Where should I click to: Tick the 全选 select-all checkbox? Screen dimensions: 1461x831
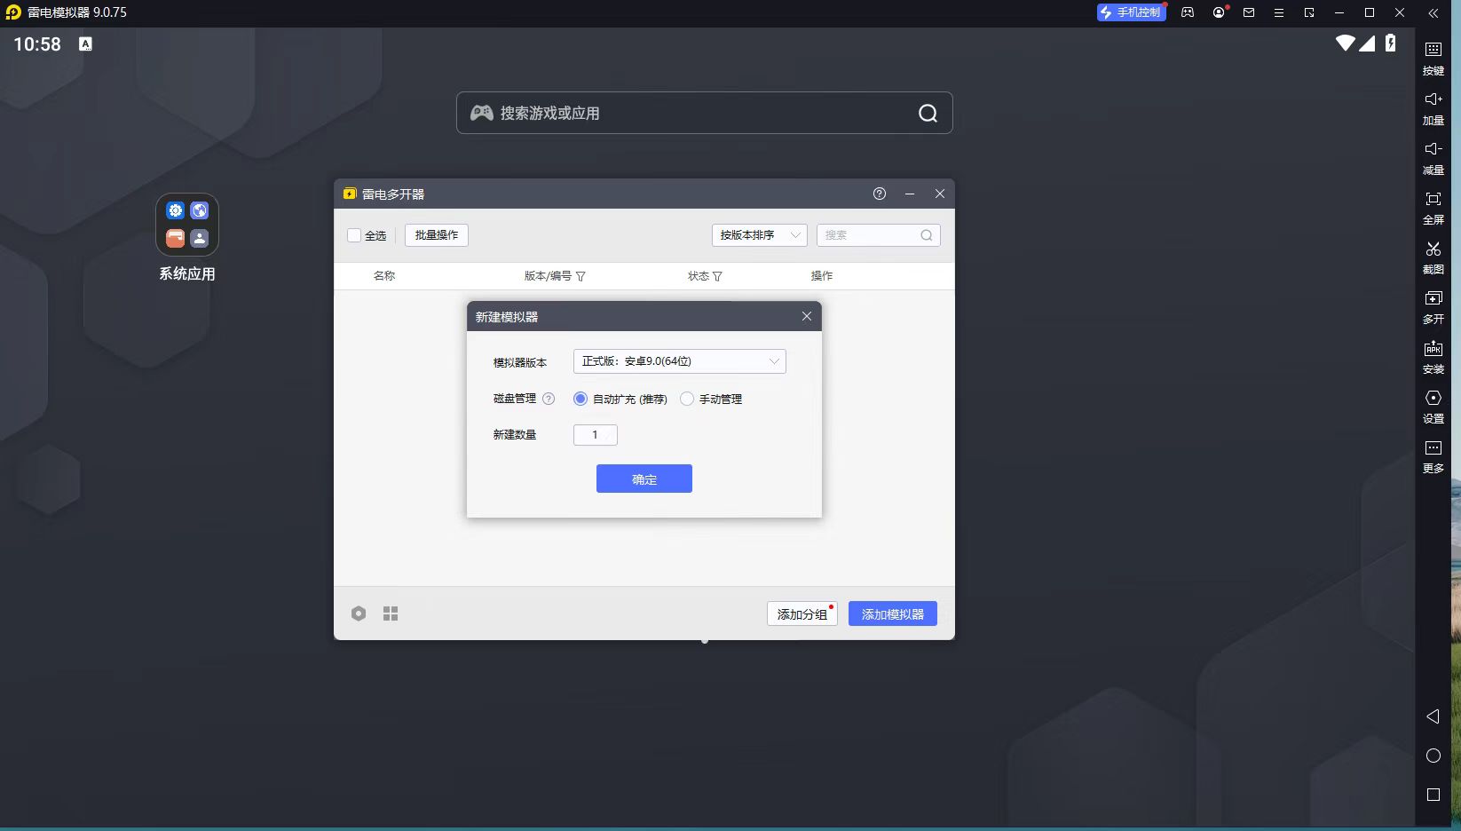pyautogui.click(x=354, y=235)
